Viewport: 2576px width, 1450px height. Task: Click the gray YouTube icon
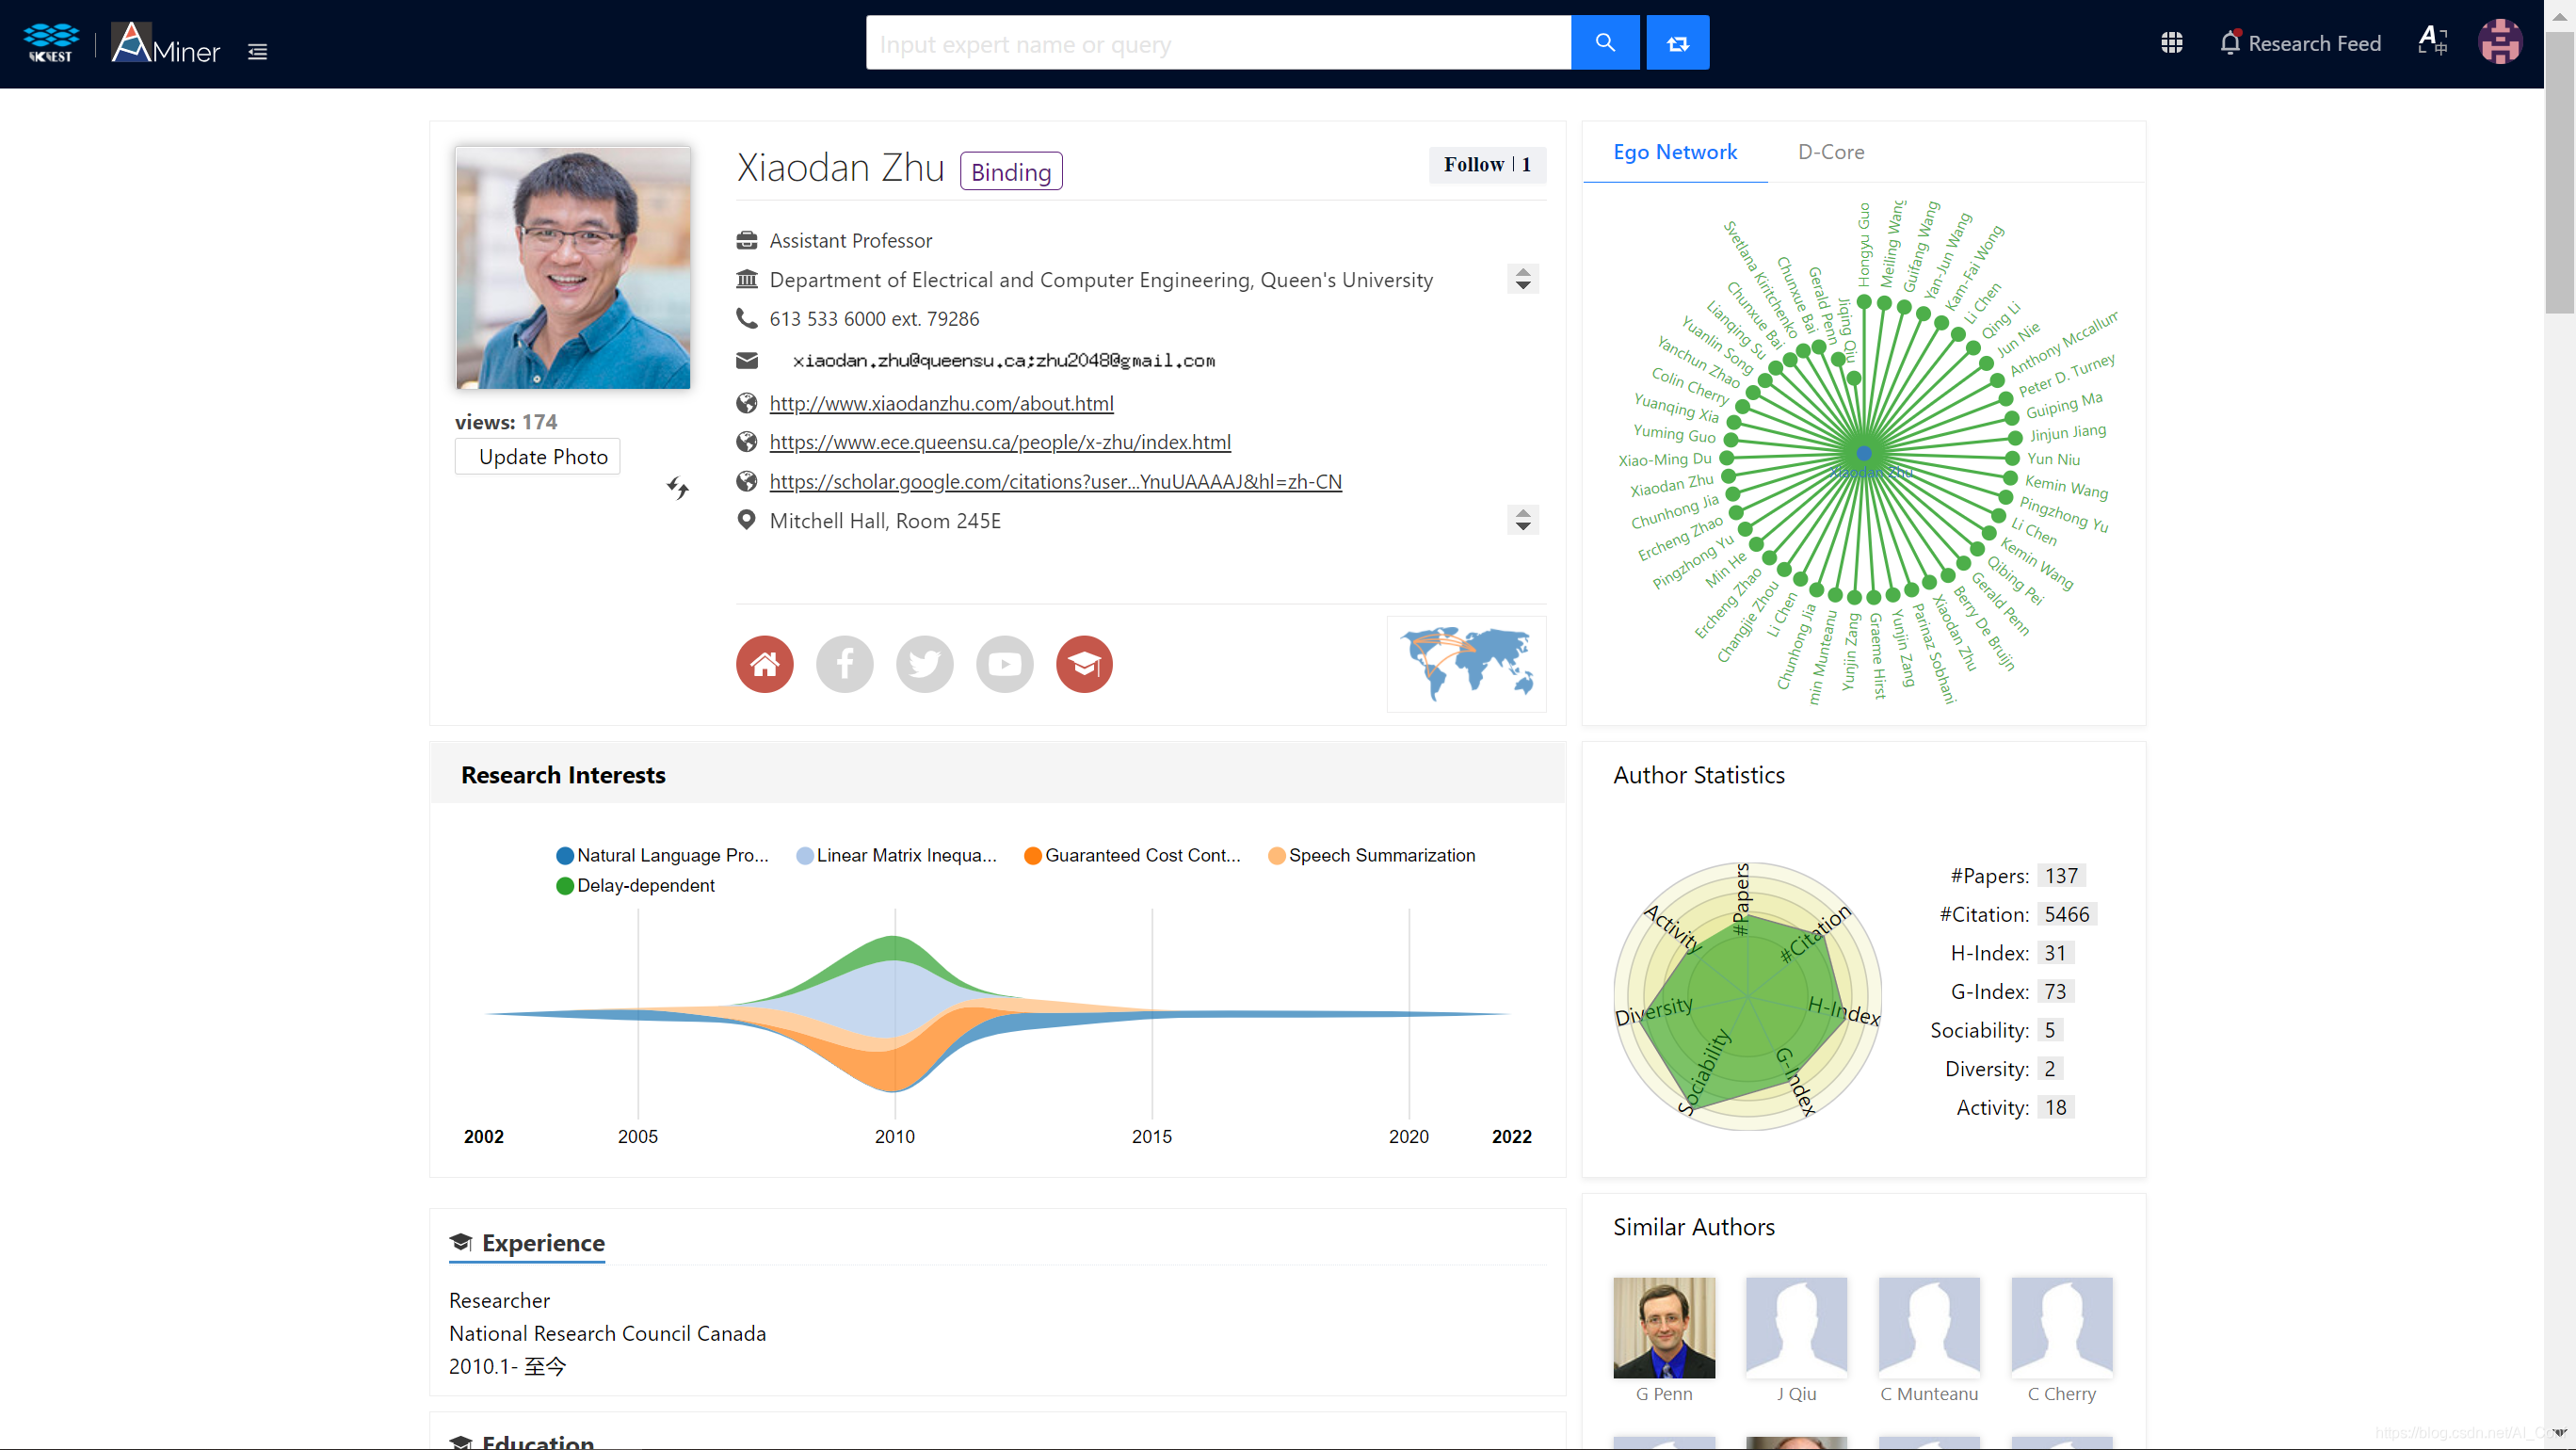(x=1004, y=664)
